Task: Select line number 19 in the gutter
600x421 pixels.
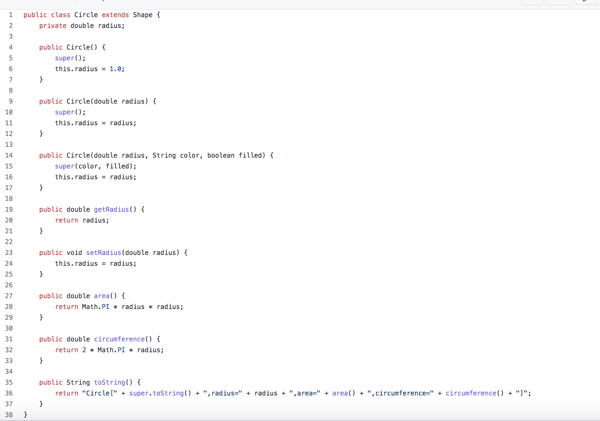Action: (x=9, y=210)
